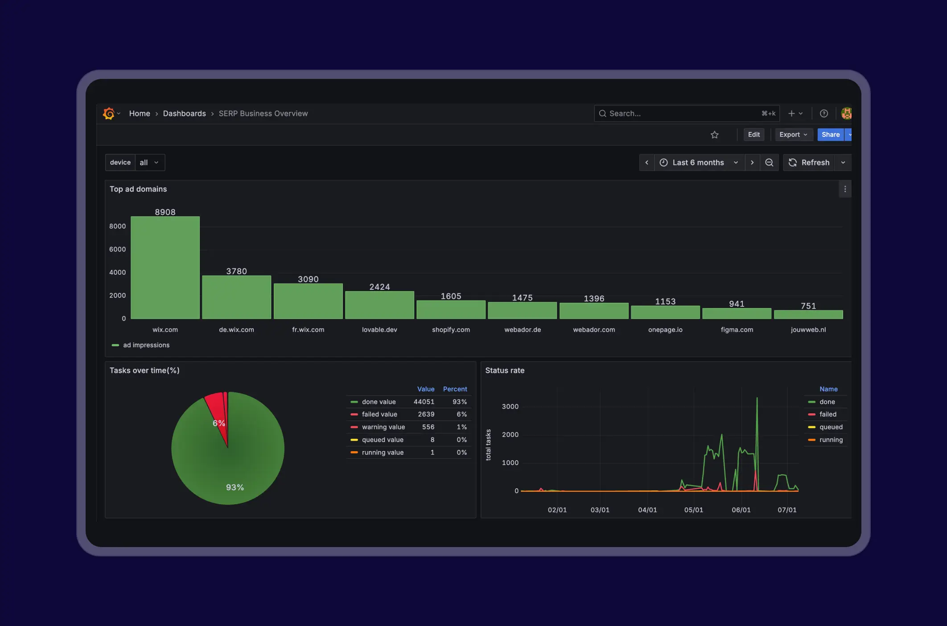The width and height of the screenshot is (947, 626).
Task: Click the 8908 label above wix.com bar
Action: [x=165, y=212]
